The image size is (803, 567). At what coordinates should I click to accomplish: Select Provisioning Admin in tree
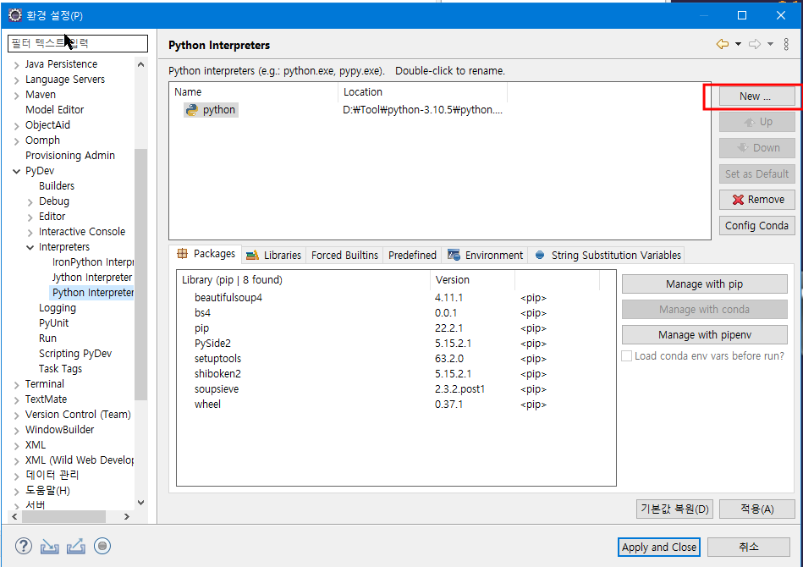click(70, 155)
